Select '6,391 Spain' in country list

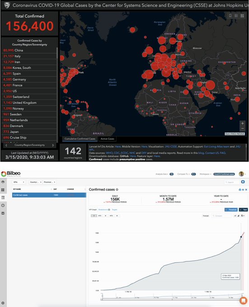click(29, 74)
